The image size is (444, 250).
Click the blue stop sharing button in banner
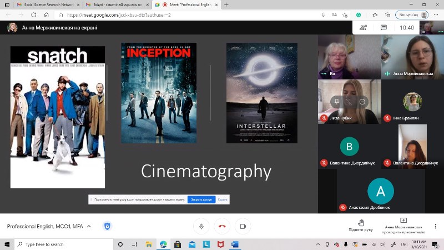201,199
